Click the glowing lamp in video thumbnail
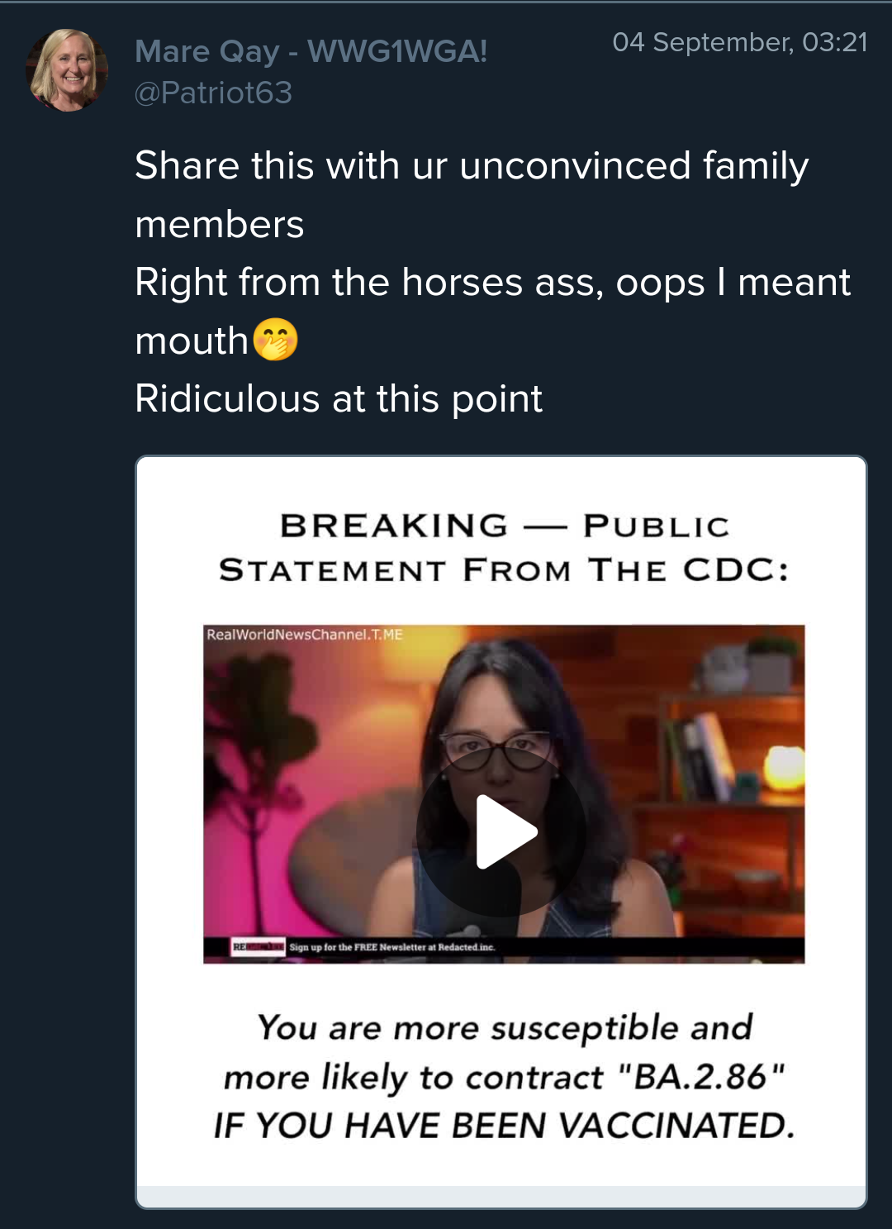Image resolution: width=892 pixels, height=1229 pixels. [784, 766]
